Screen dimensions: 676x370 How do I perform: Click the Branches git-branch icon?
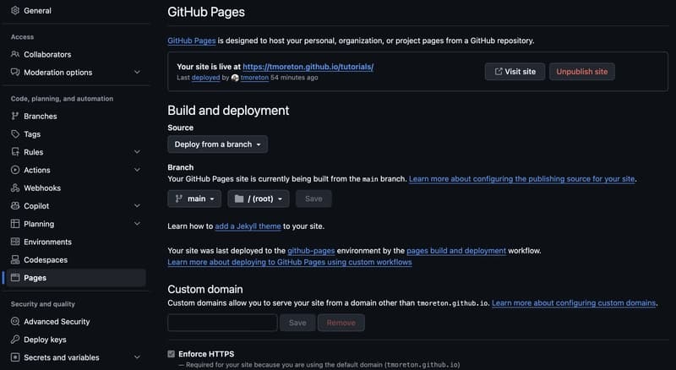(15, 116)
